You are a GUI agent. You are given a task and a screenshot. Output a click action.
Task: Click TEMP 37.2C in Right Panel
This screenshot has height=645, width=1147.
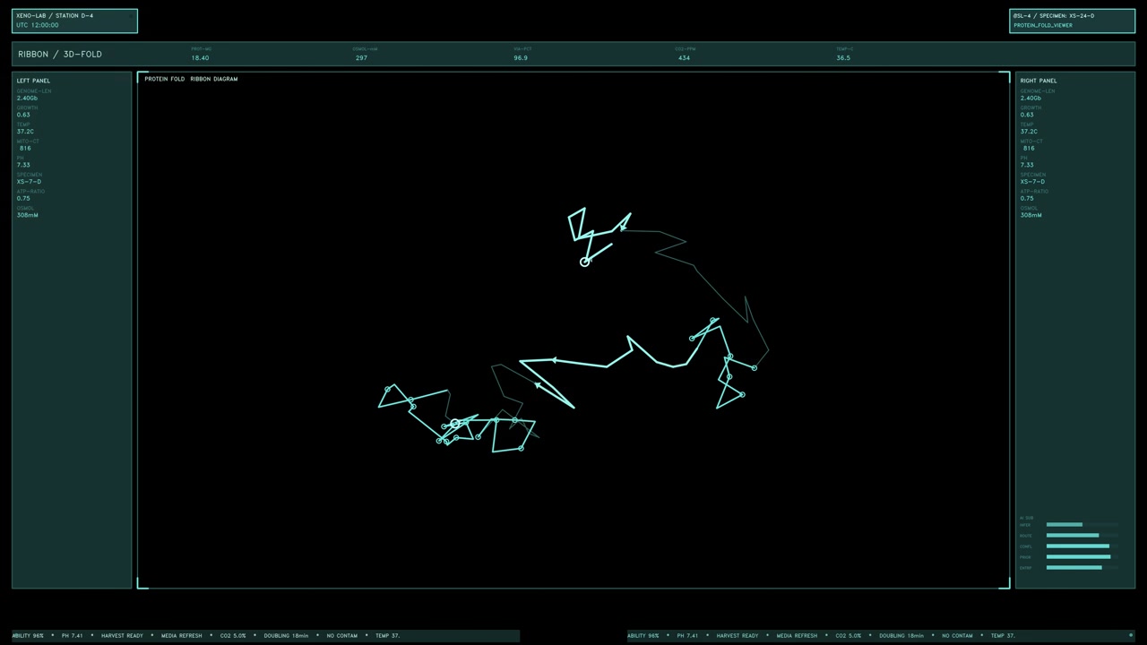(x=1029, y=128)
